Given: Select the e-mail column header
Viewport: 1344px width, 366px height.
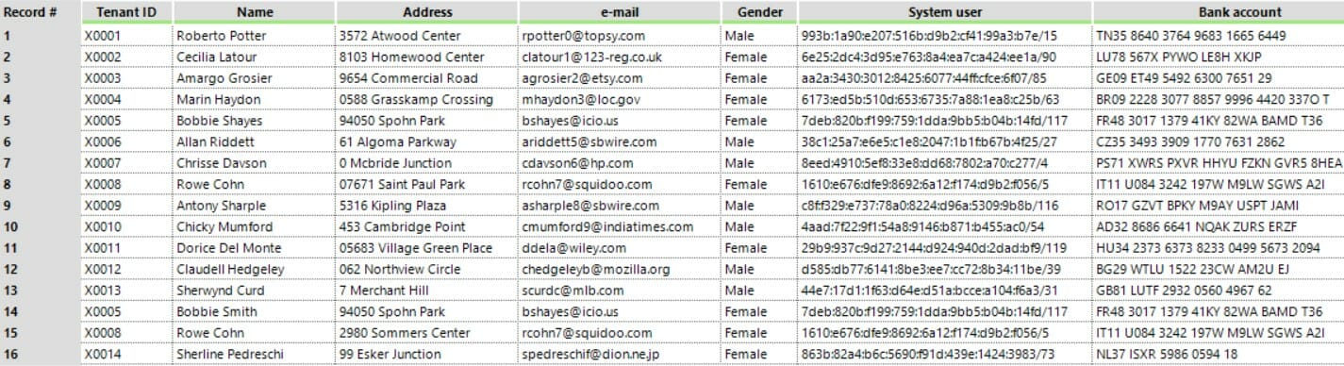Looking at the screenshot, I should click(x=620, y=12).
